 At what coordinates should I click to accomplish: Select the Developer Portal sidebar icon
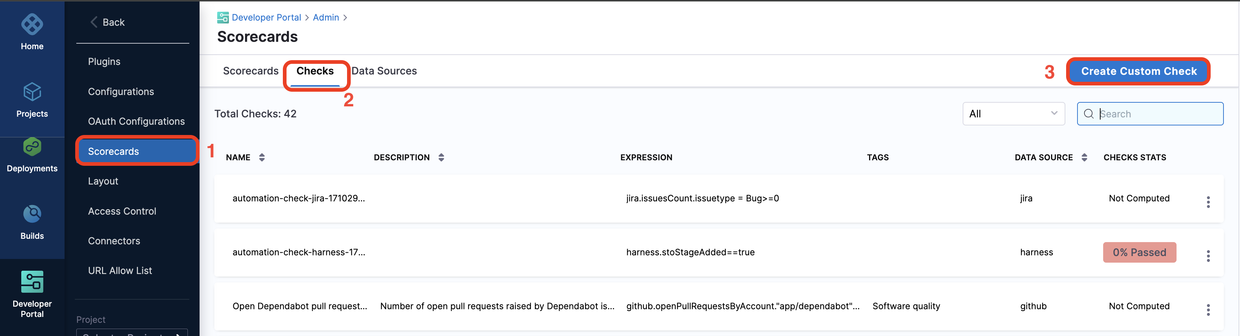[32, 282]
